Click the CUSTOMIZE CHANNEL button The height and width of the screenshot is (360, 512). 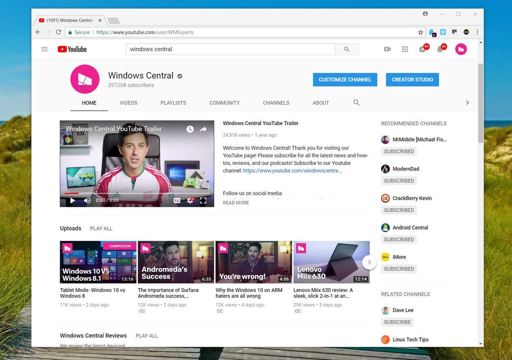tap(345, 80)
